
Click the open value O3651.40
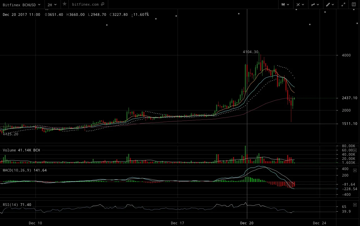pos(54,15)
